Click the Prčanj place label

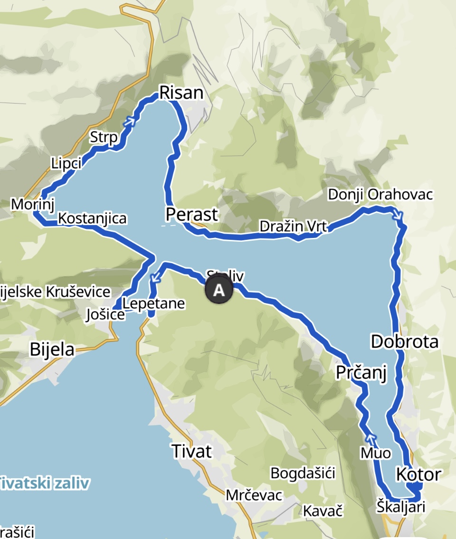tap(361, 373)
